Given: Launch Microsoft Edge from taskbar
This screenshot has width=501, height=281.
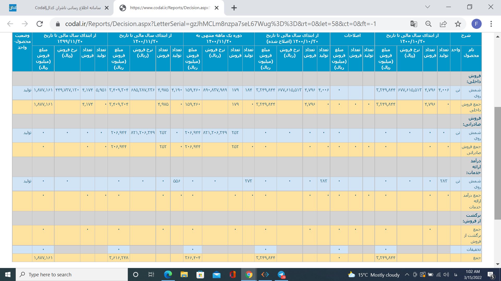Looking at the screenshot, I should tap(168, 274).
